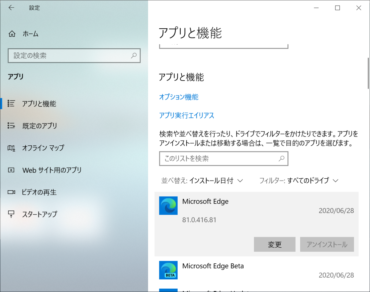Click the ビデオの再生 camera icon
The width and height of the screenshot is (370, 292).
coord(11,192)
